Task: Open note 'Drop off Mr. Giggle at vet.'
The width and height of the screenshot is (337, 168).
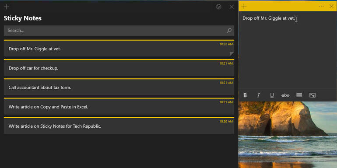Action: [x=119, y=48]
